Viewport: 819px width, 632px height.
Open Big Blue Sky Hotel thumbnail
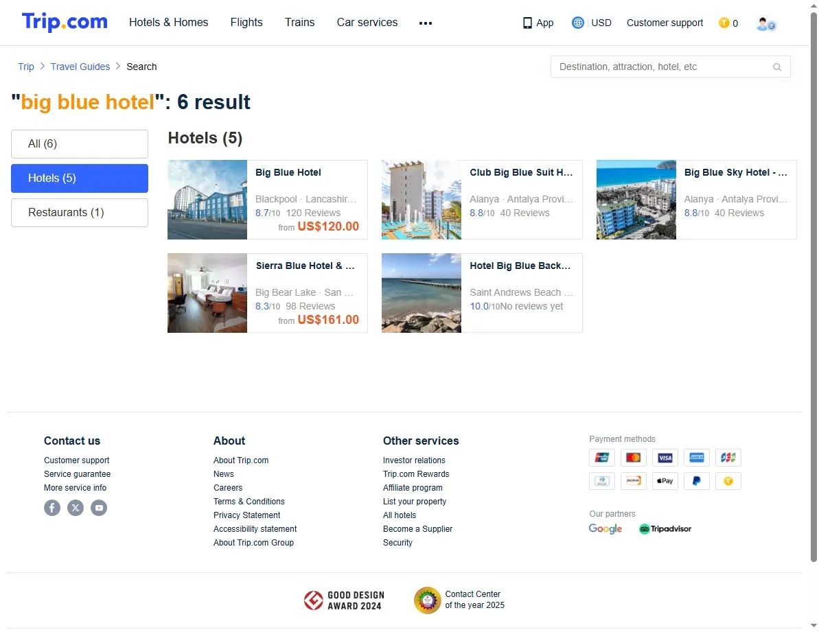click(636, 200)
